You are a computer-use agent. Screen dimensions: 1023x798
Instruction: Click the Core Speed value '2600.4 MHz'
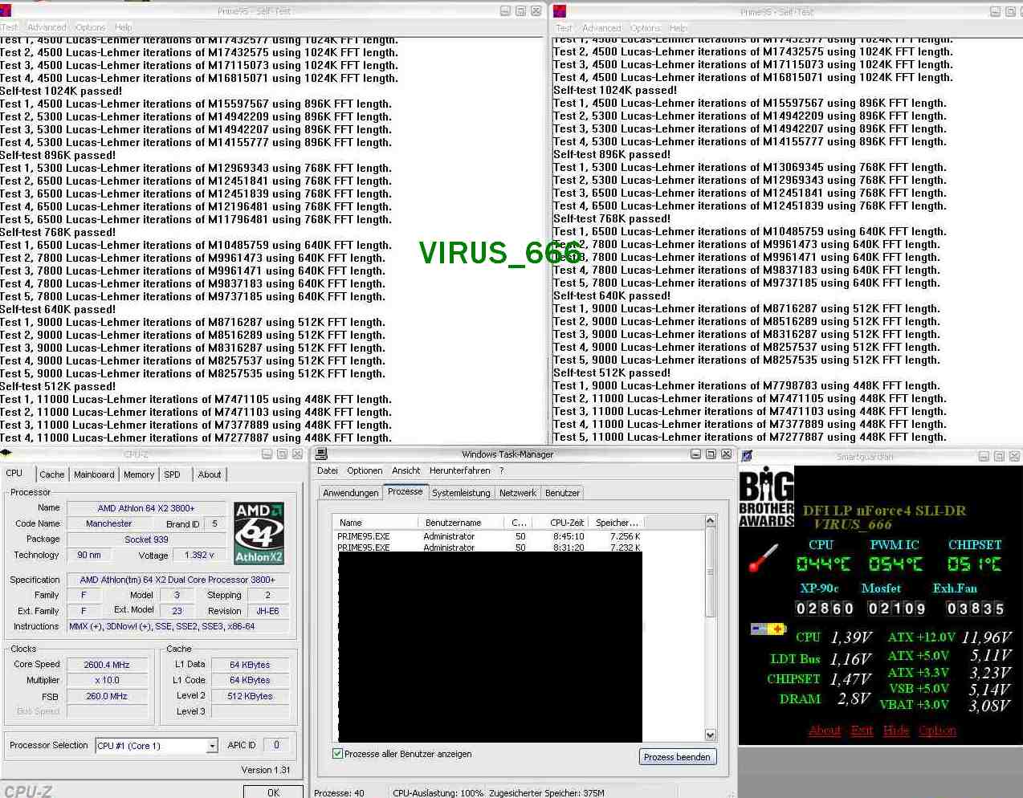pos(107,665)
